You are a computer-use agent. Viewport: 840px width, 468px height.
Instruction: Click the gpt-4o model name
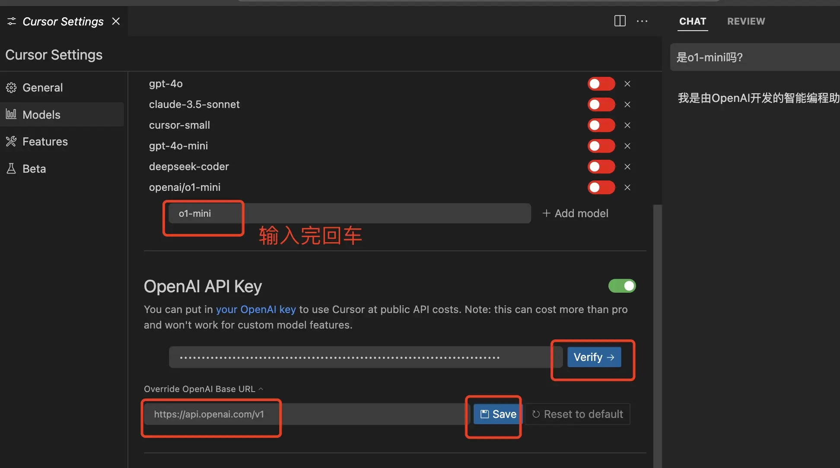pos(166,84)
